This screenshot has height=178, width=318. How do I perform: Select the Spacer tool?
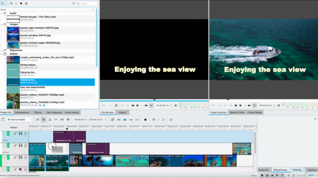click(56, 120)
